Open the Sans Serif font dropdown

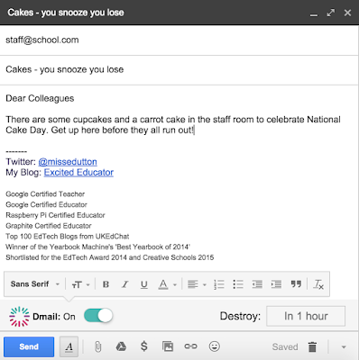coord(35,283)
